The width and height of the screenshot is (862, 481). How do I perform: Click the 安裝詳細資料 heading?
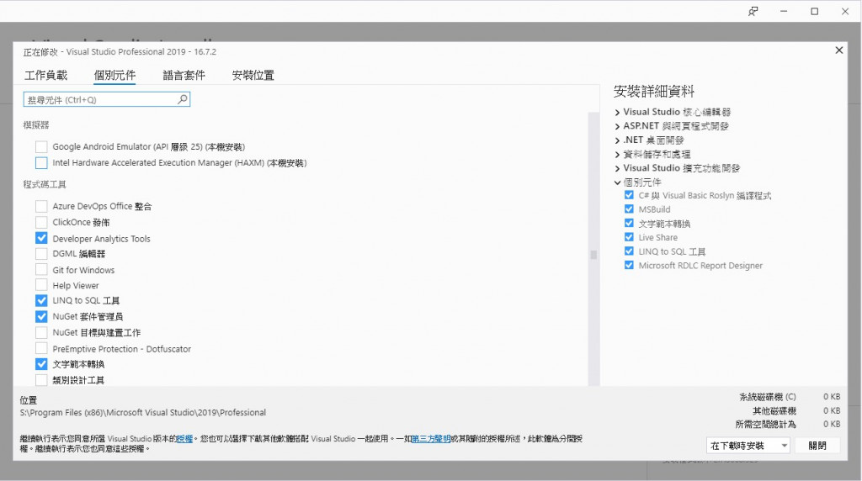pos(654,91)
